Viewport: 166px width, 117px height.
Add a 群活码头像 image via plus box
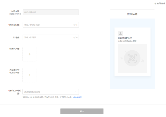(x=30, y=54)
